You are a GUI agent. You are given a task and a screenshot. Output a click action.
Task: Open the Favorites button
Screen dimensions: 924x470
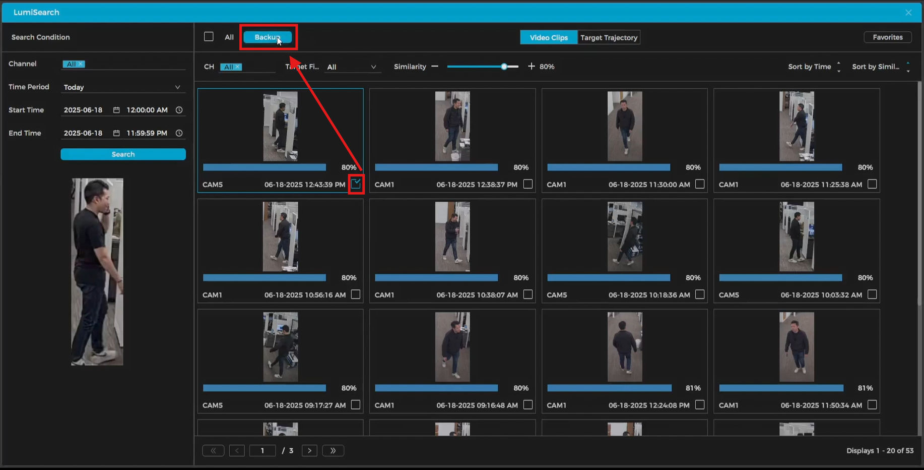click(x=887, y=37)
